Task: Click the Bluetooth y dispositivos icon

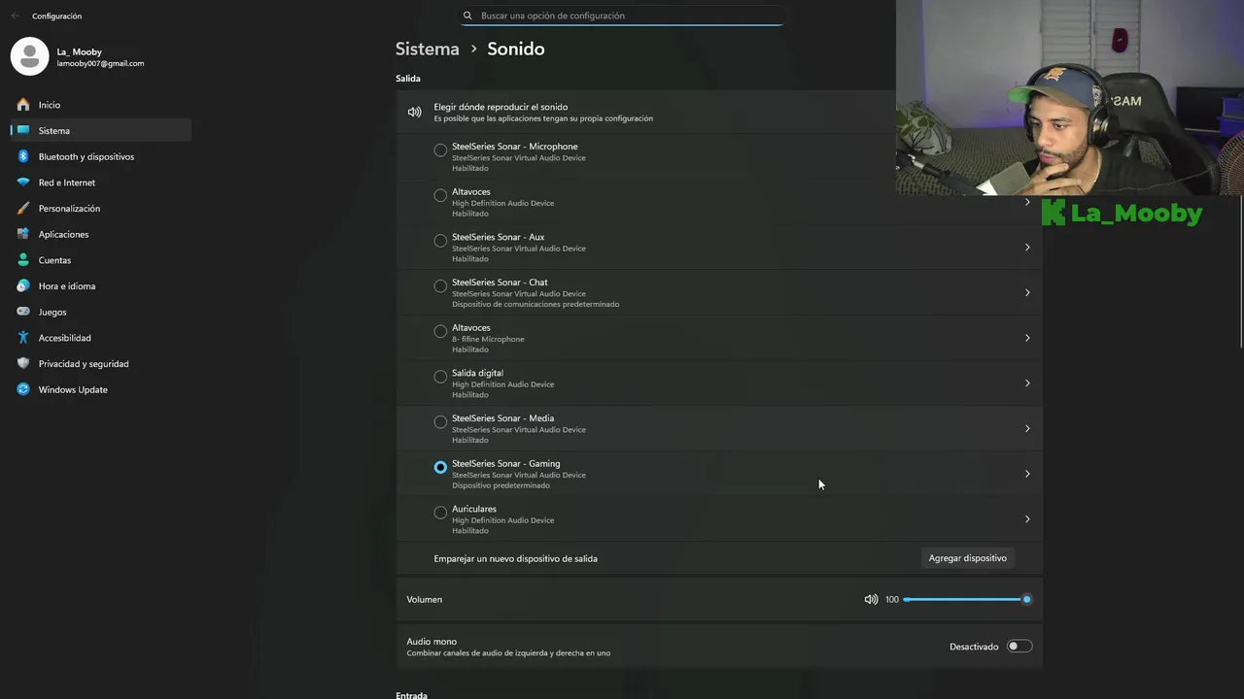Action: [23, 156]
